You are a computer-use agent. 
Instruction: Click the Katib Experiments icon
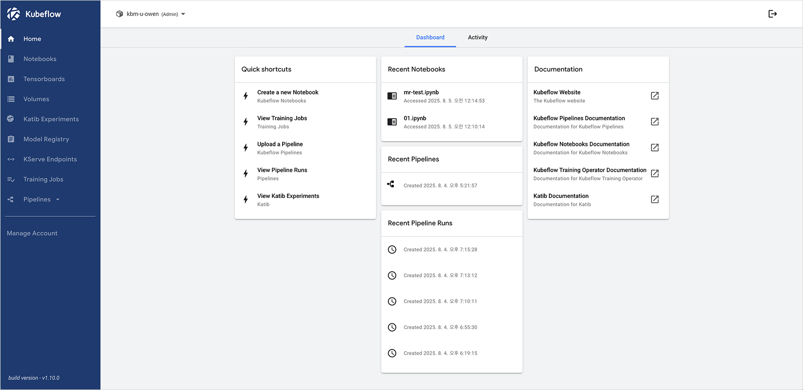tap(11, 119)
